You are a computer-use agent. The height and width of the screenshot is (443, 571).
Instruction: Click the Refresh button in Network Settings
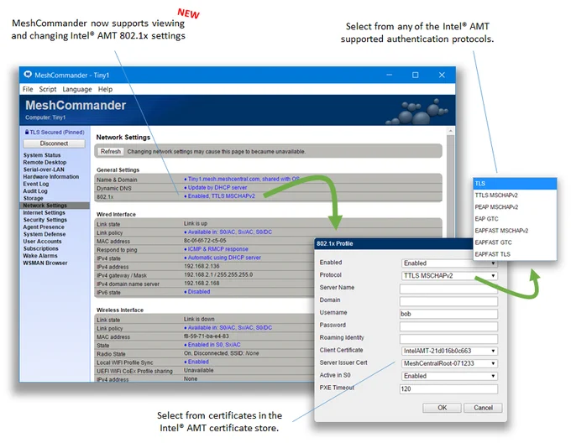click(110, 151)
